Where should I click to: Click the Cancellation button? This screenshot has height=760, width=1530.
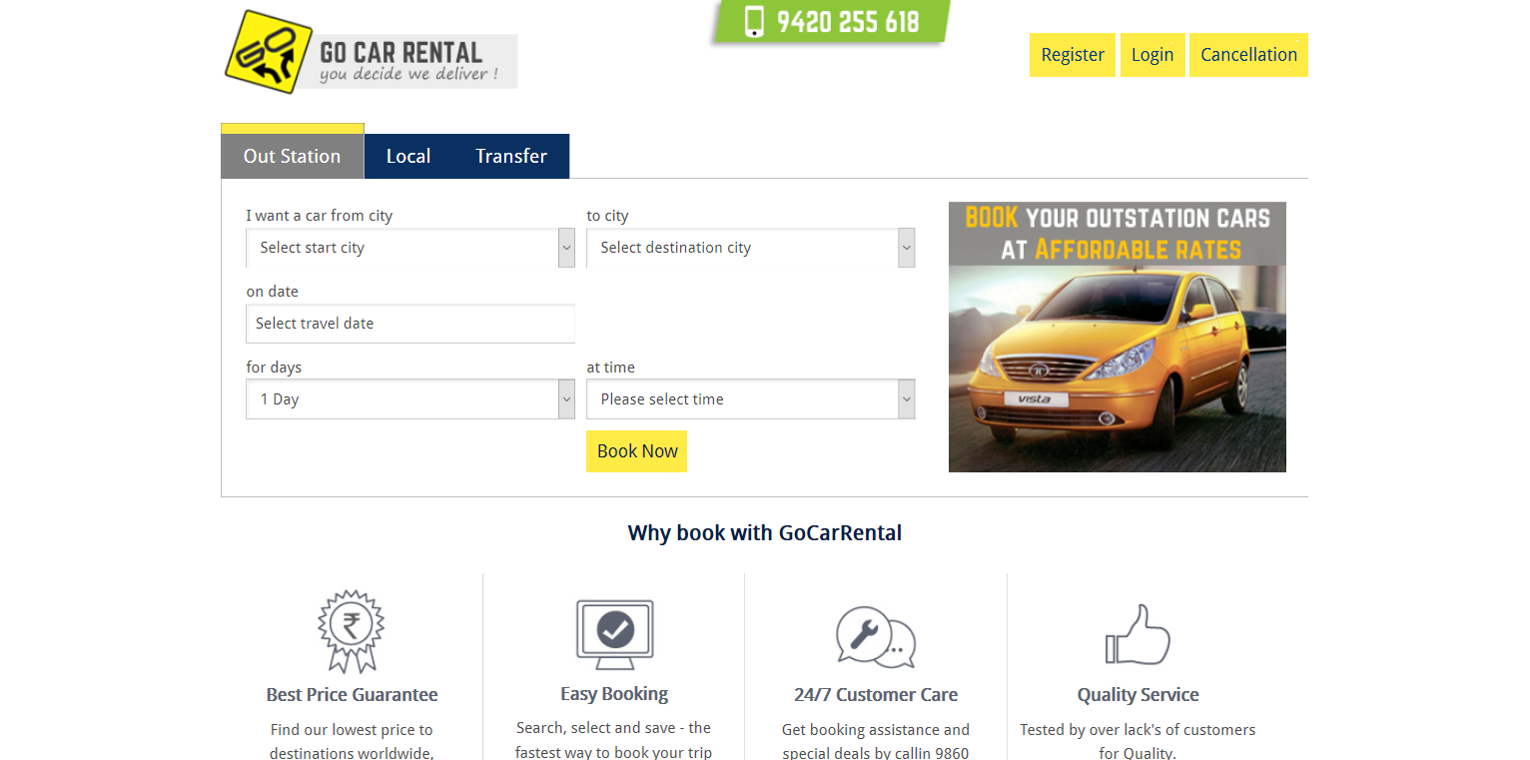pyautogui.click(x=1248, y=55)
